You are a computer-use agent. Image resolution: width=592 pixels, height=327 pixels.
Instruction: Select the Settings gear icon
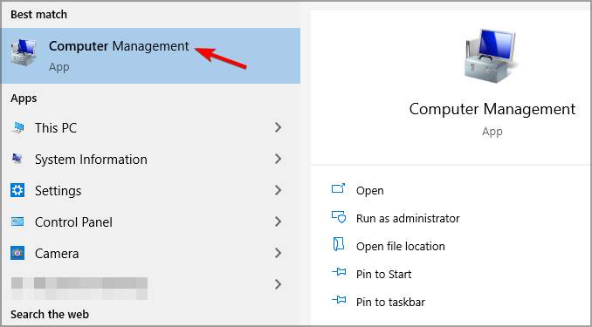tap(17, 190)
